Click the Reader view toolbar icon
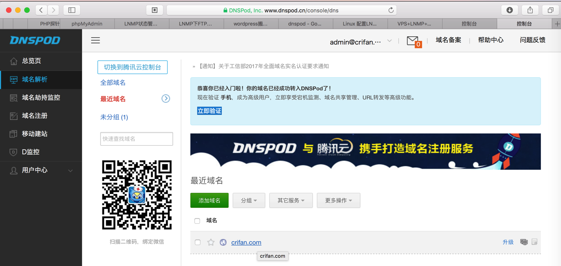Image resolution: width=561 pixels, height=266 pixels. pyautogui.click(x=154, y=10)
